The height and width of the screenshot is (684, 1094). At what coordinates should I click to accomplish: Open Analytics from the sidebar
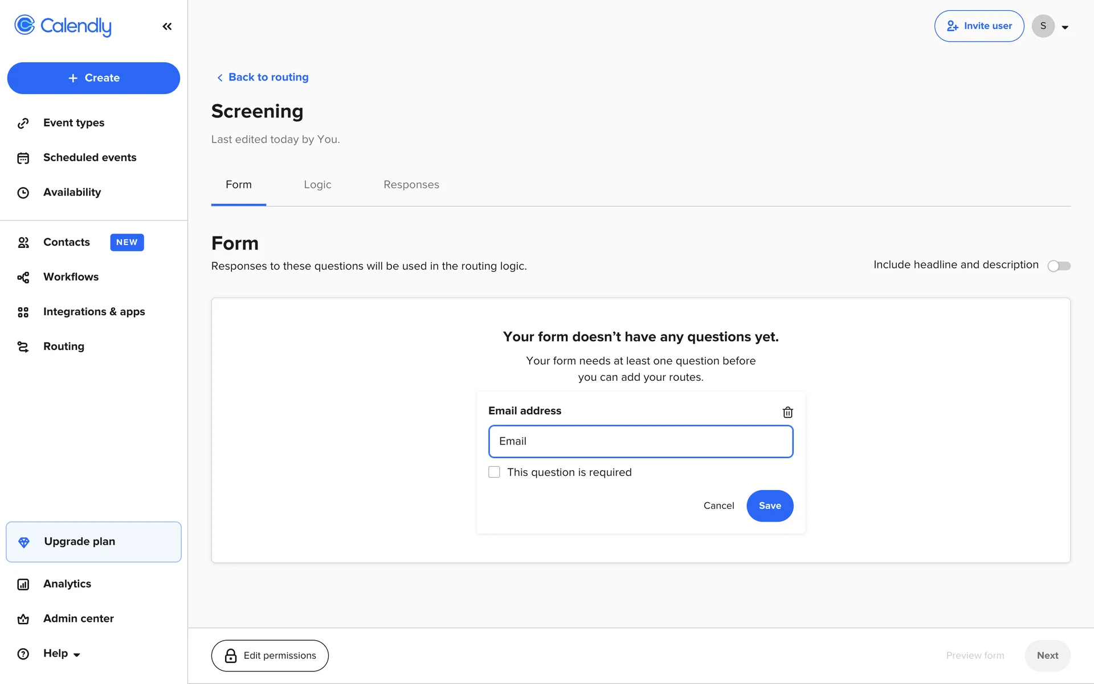[67, 584]
